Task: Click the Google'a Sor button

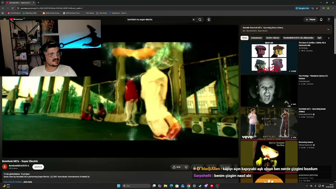Action: tap(302, 8)
